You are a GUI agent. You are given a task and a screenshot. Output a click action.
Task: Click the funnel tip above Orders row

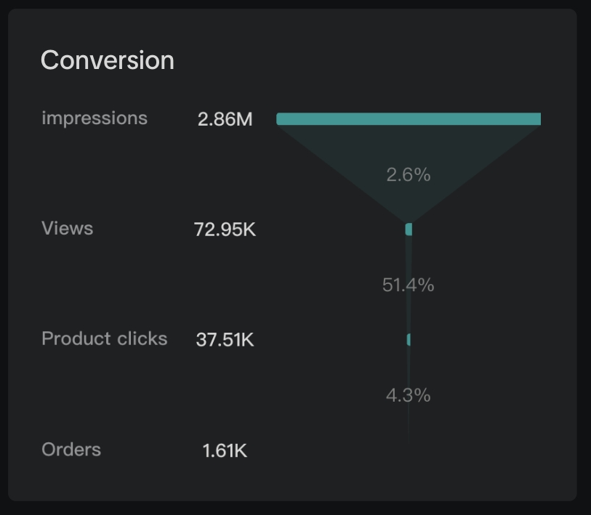(409, 432)
